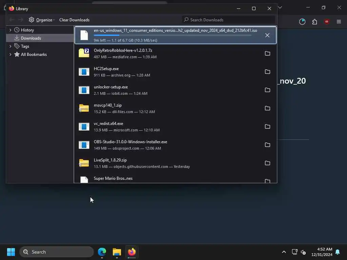Viewport: 347px width, 260px height.
Task: Select the OBS-Studio-31.0.0-Windows-Installer.exe filename
Action: [130, 142]
